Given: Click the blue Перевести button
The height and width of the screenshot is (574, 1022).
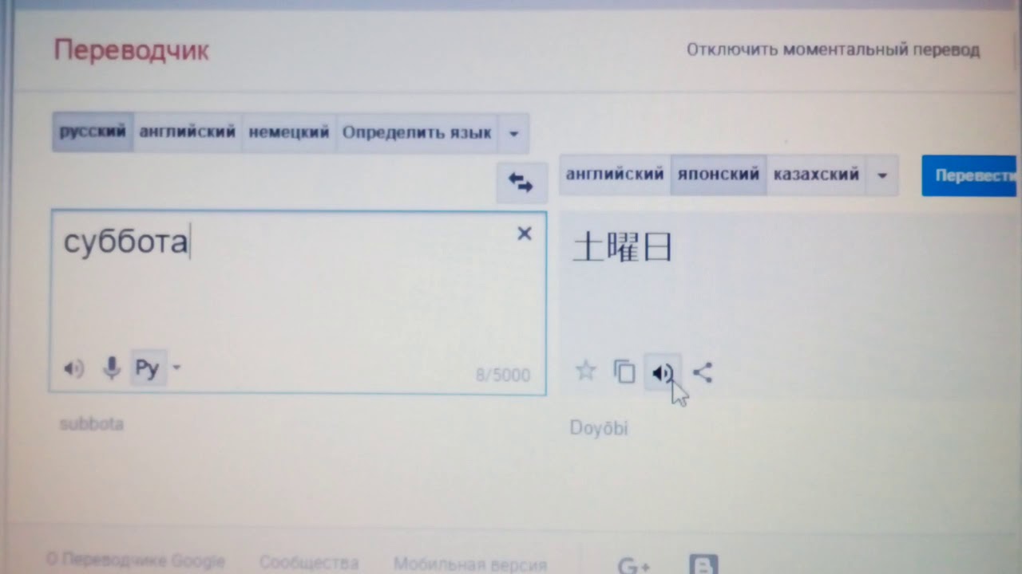Looking at the screenshot, I should point(969,175).
